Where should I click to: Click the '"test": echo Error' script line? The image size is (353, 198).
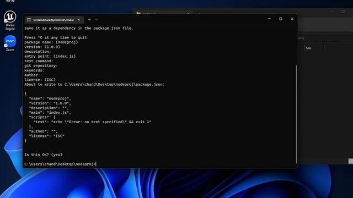tap(92, 122)
